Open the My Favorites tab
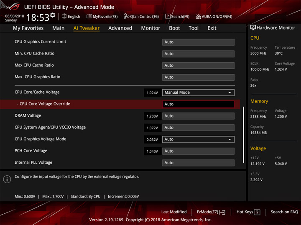 point(28,28)
